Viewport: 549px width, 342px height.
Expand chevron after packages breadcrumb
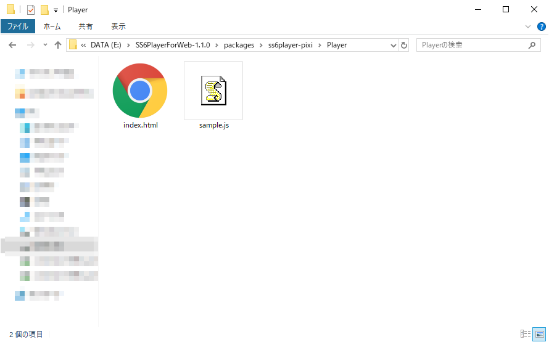click(x=261, y=45)
